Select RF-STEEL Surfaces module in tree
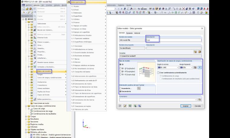This screenshot has height=138, width=230. [x=52, y=135]
